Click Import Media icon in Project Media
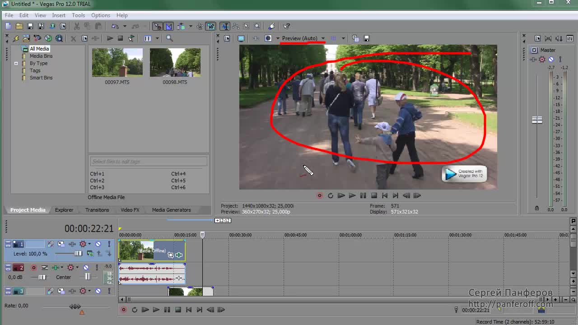 point(26,38)
